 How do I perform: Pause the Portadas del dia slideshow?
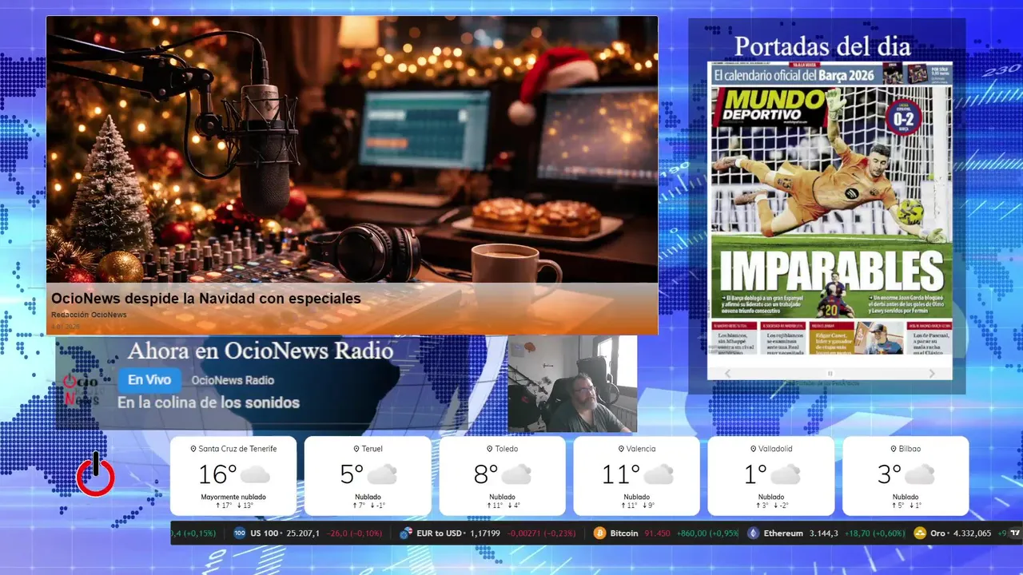(830, 374)
